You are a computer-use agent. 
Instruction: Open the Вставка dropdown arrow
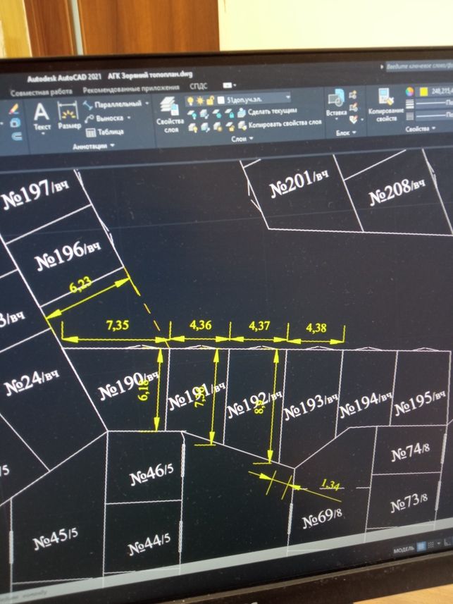[337, 119]
